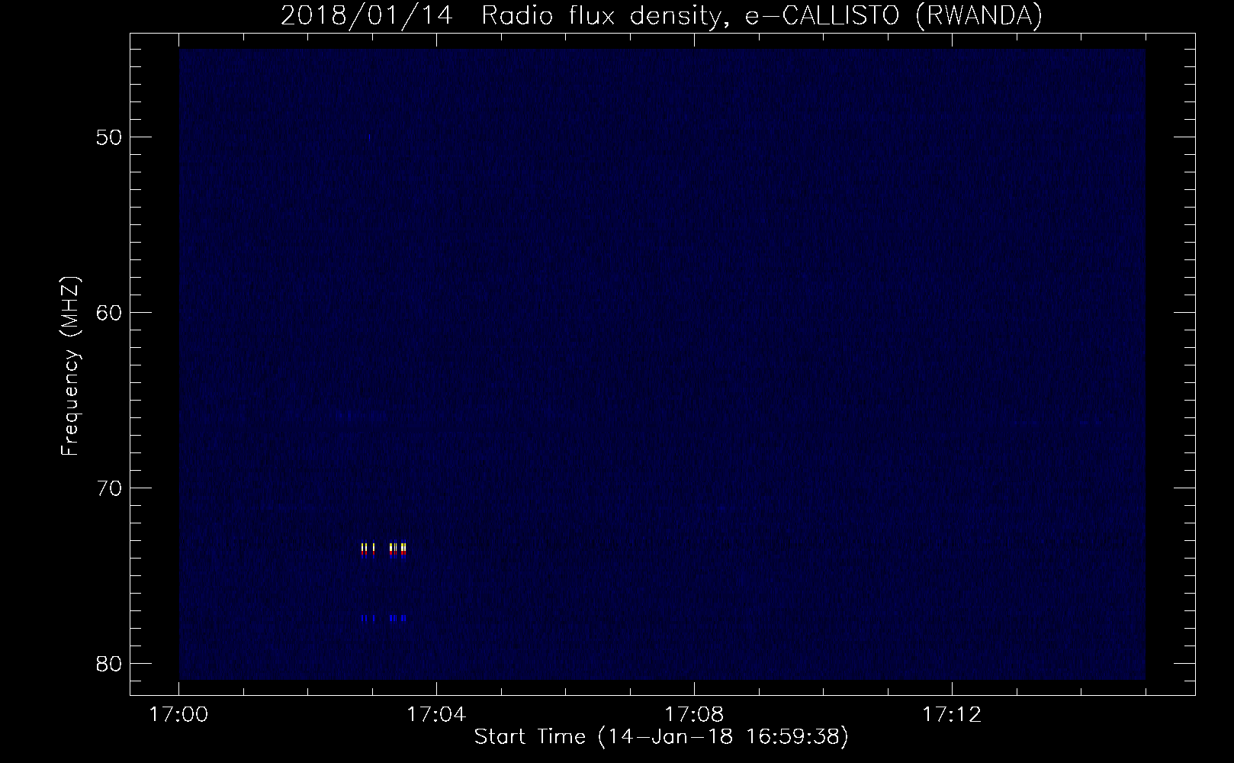1234x763 pixels.
Task: Click the 17:08 time tick label
Action: (x=694, y=715)
